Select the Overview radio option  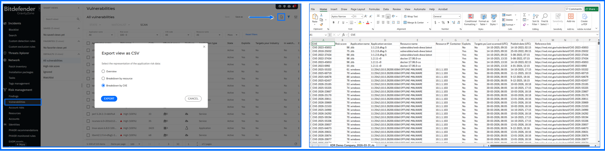point(103,71)
